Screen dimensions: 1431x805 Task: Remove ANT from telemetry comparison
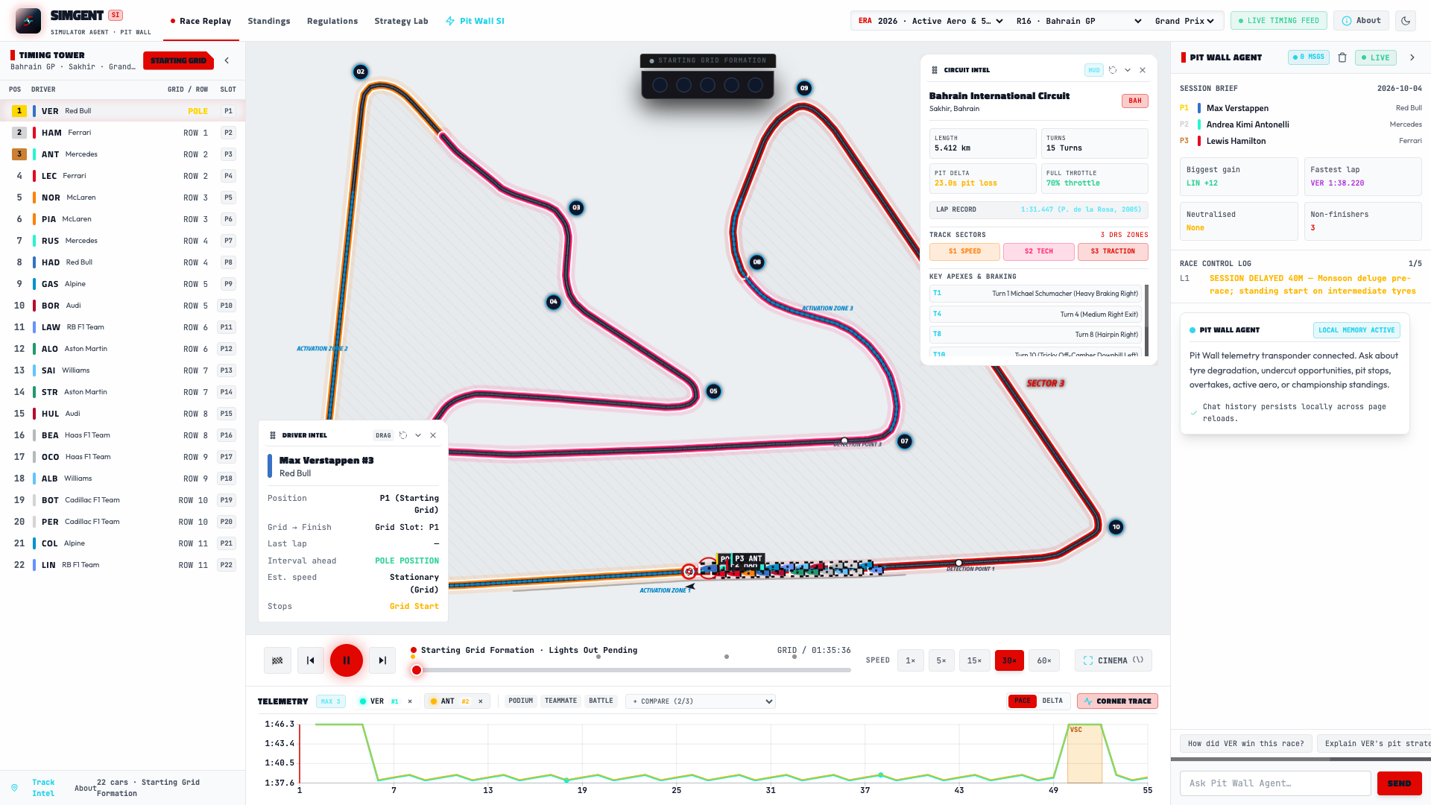coord(481,701)
